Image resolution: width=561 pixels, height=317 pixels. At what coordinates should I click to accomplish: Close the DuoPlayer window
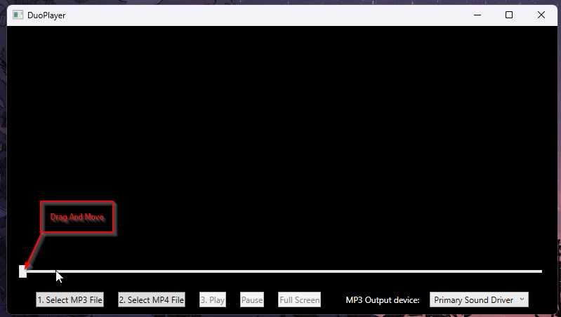(541, 15)
